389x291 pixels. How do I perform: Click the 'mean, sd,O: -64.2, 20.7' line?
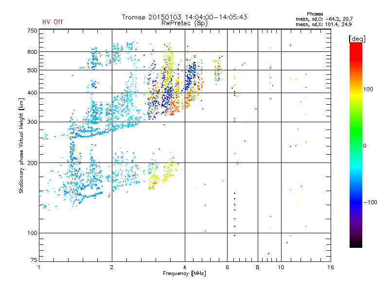[324, 19]
